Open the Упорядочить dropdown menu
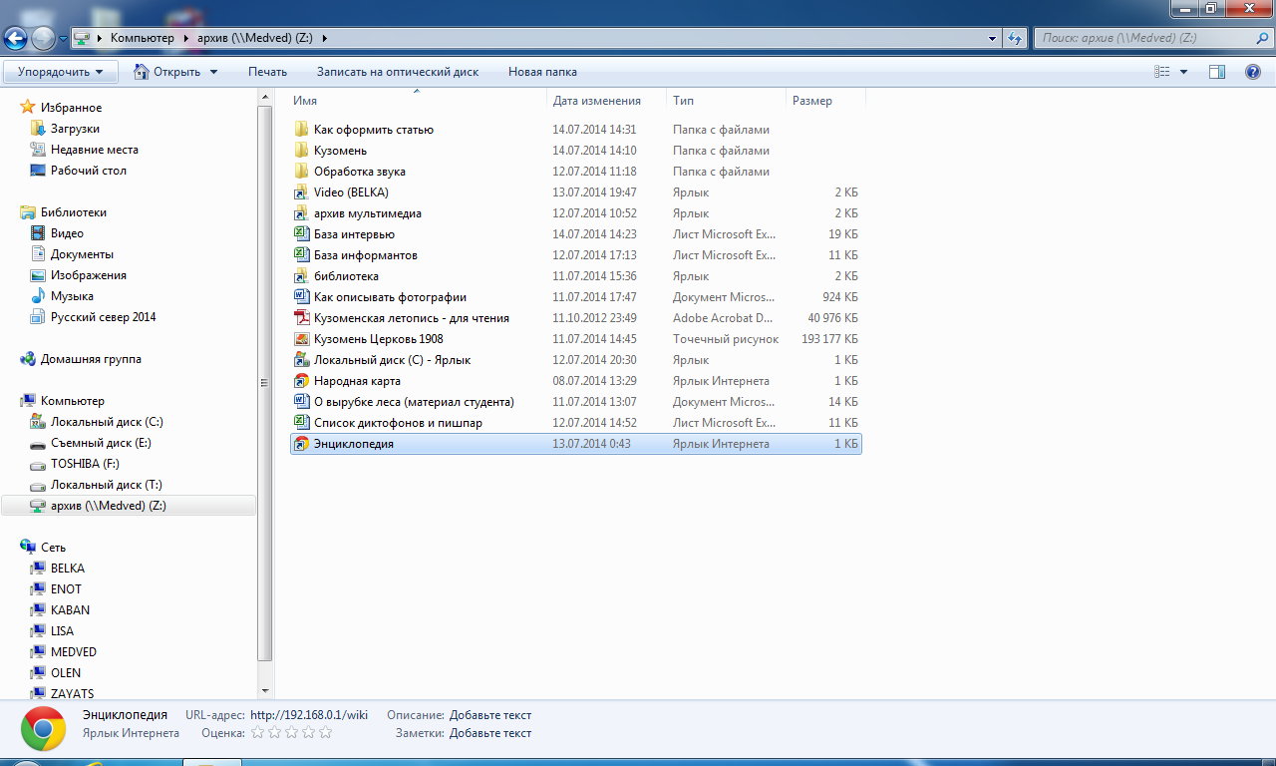This screenshot has height=766, width=1276. coord(60,72)
